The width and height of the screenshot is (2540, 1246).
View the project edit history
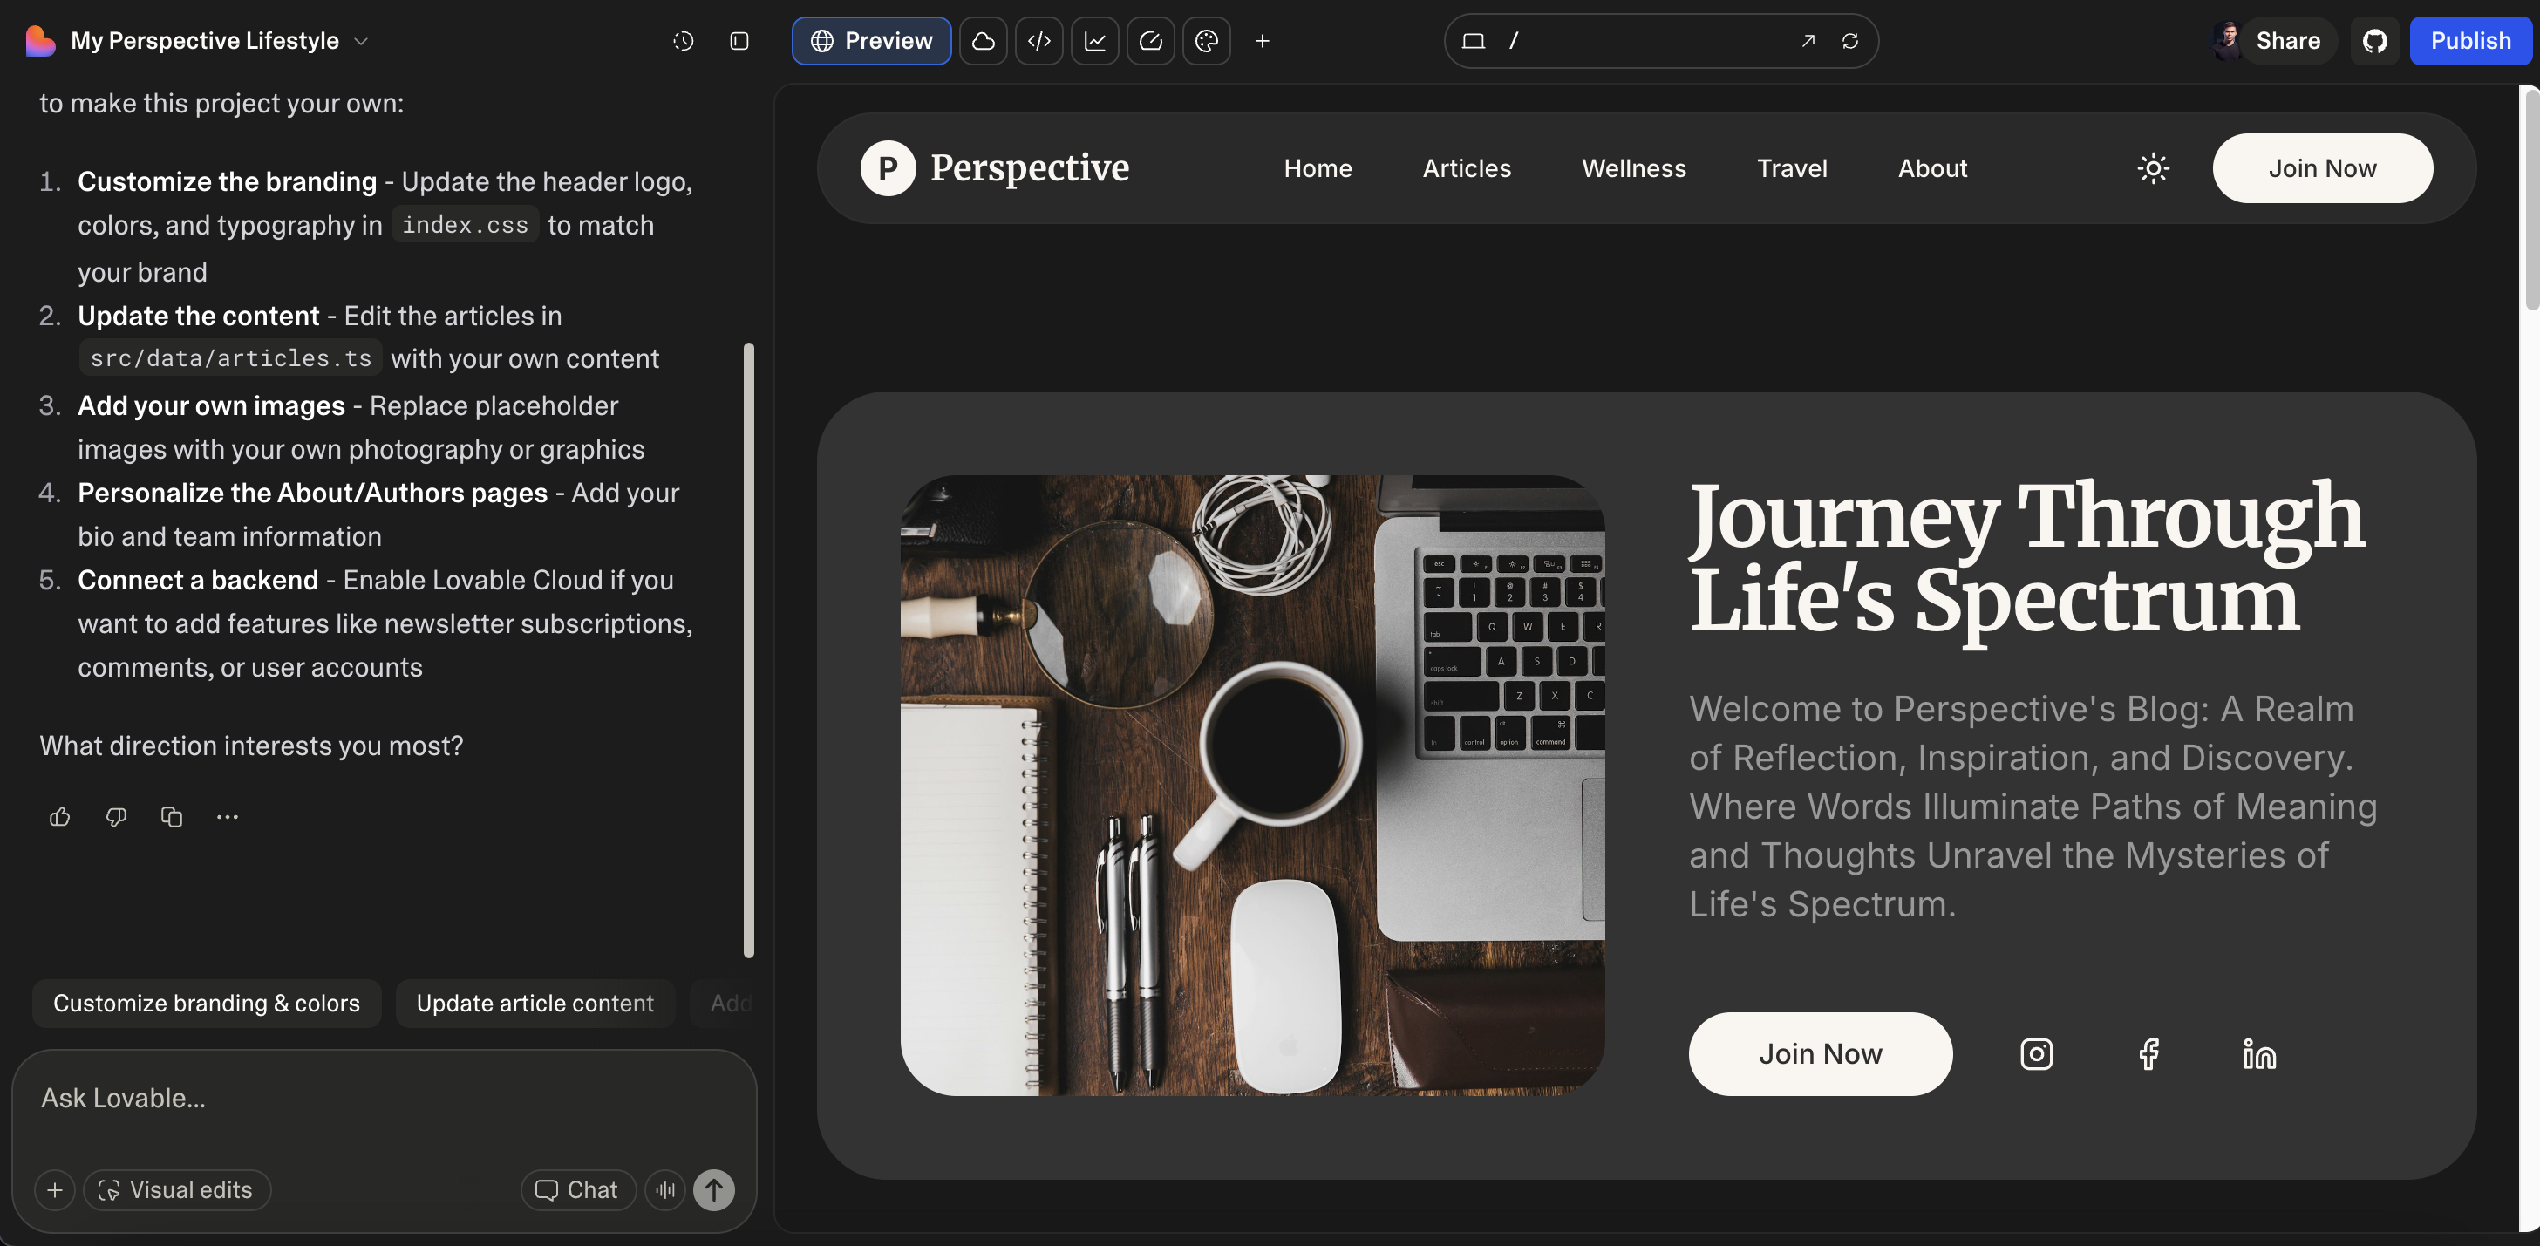point(683,40)
